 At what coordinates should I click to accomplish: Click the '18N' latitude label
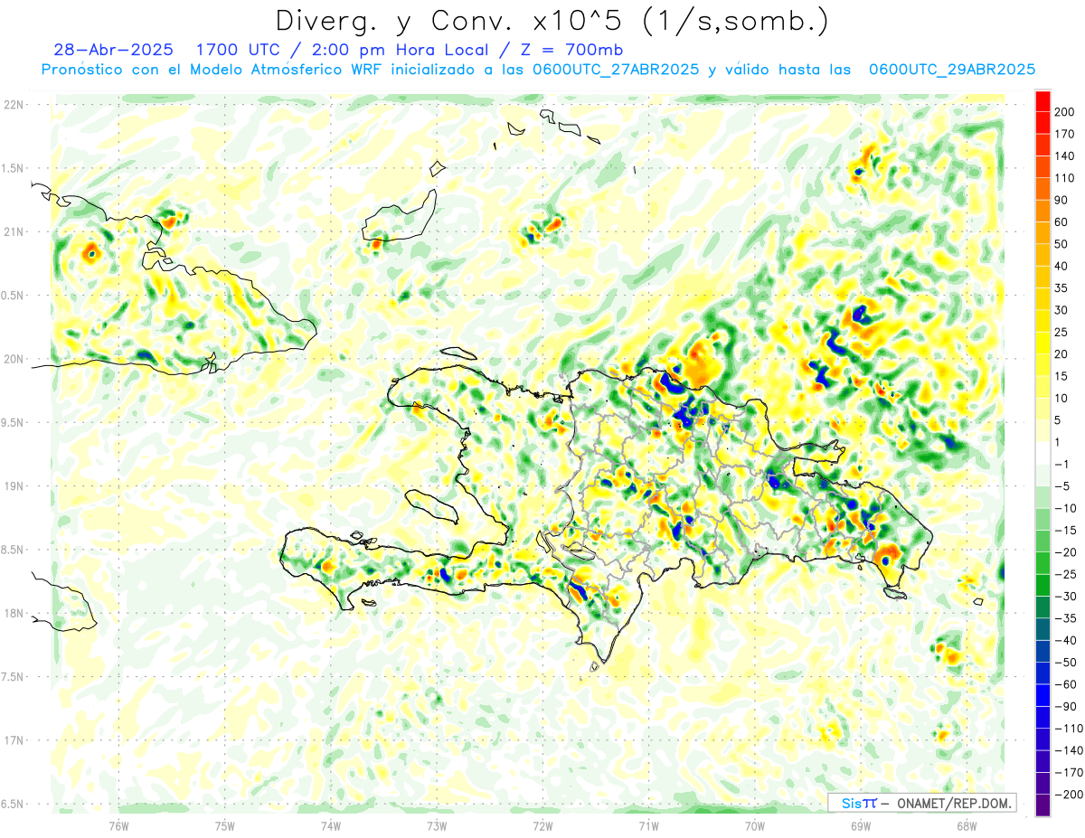(14, 613)
